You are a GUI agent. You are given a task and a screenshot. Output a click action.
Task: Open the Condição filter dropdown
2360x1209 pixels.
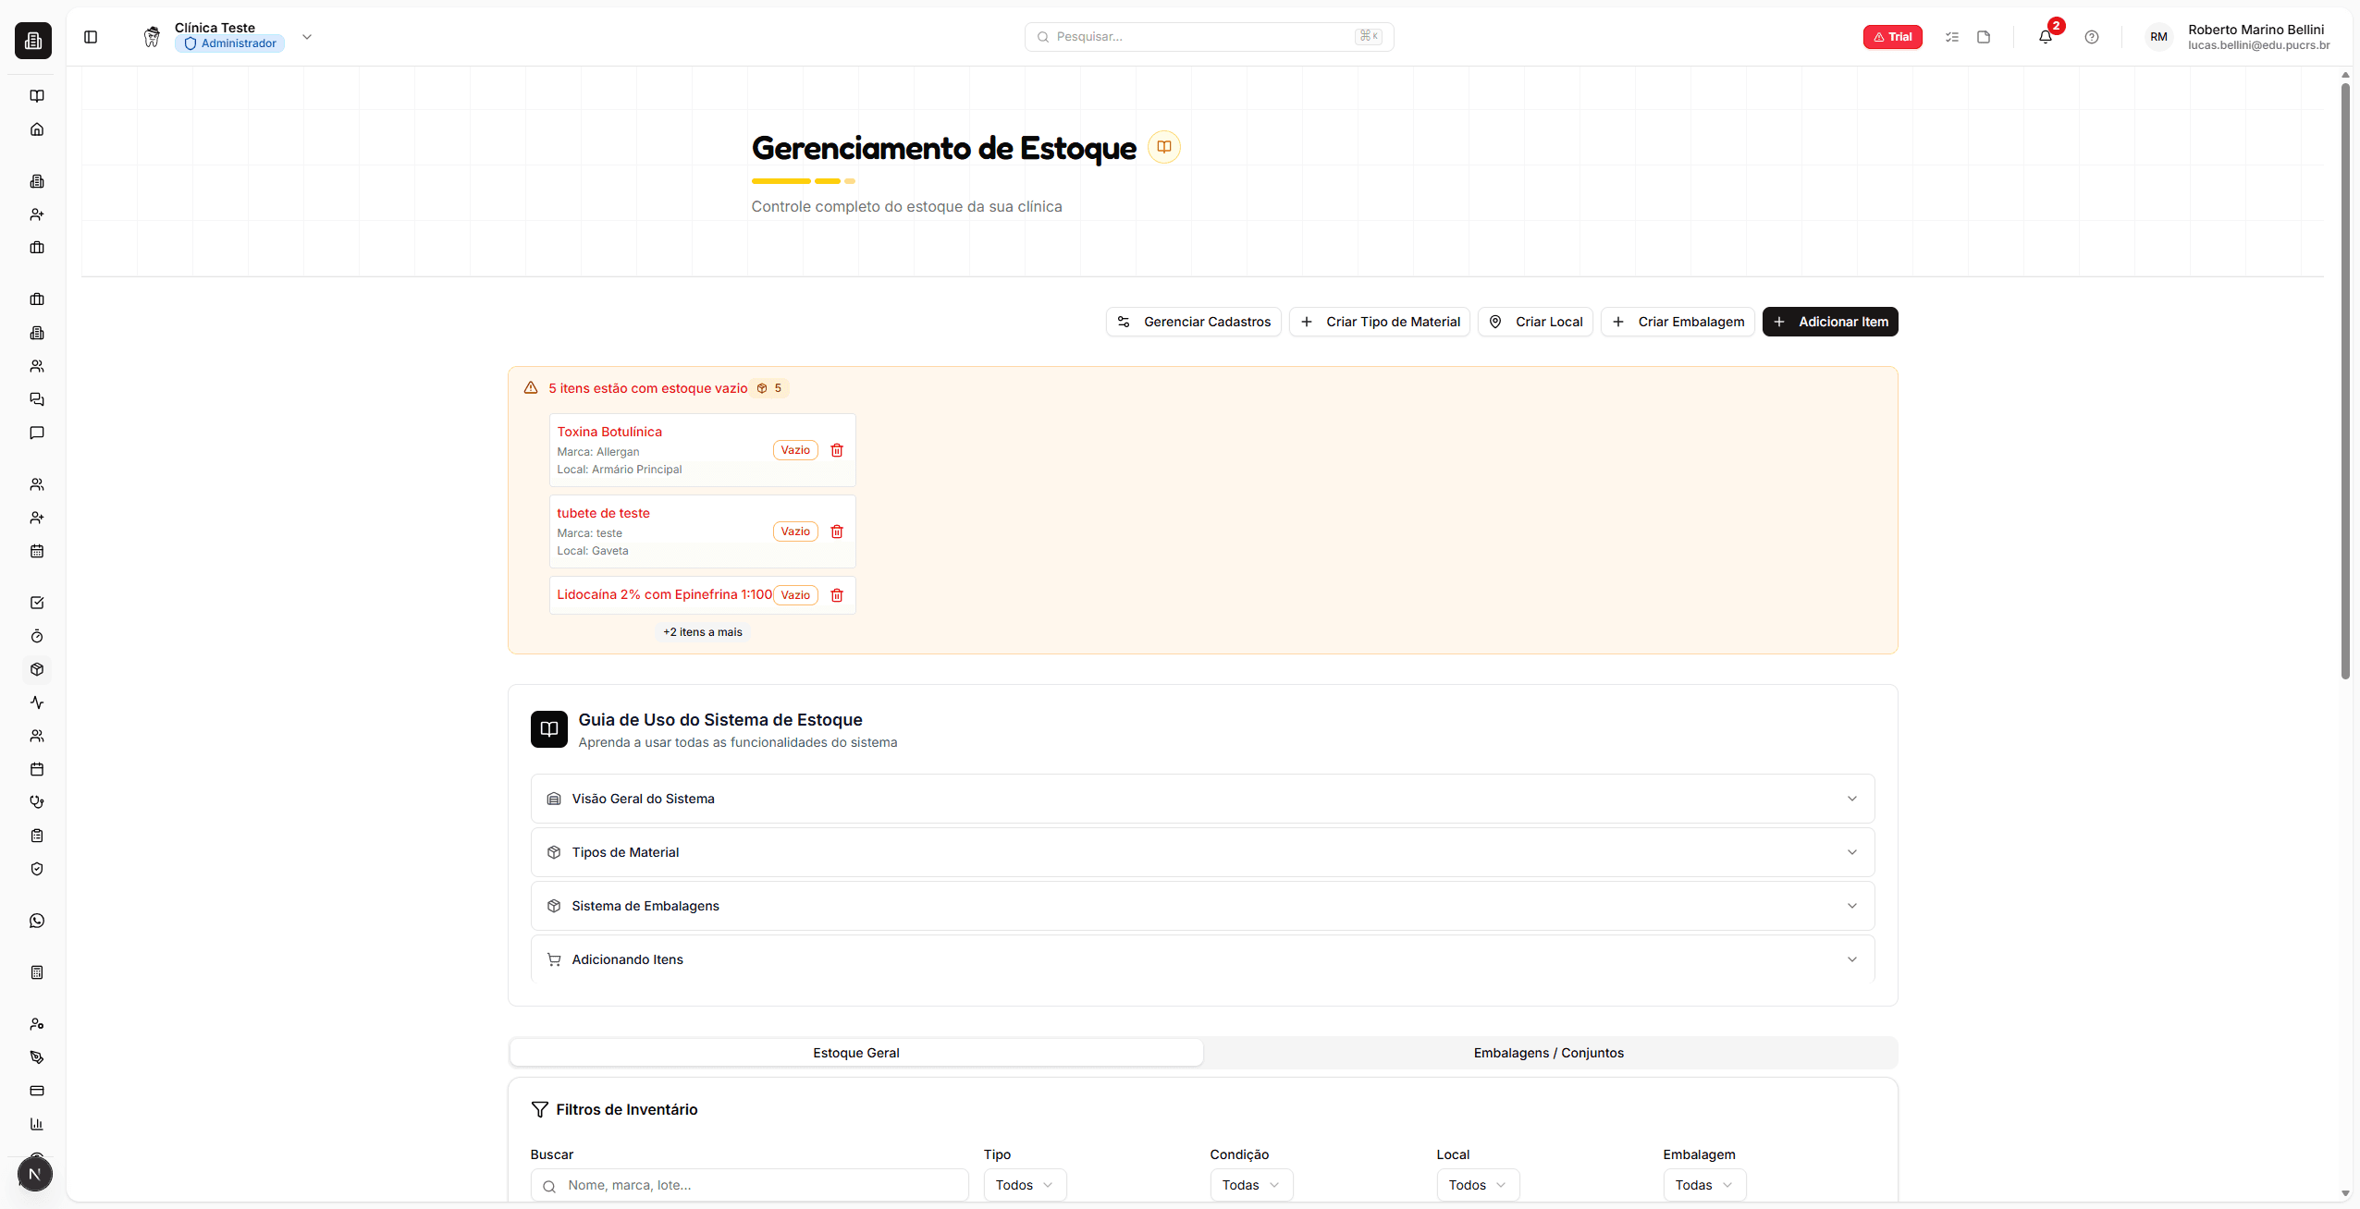pos(1250,1185)
